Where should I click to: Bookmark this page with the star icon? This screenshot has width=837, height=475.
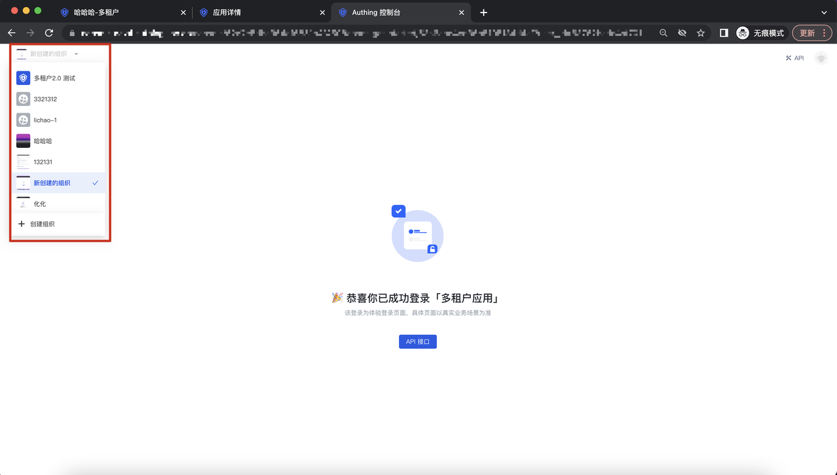(700, 33)
